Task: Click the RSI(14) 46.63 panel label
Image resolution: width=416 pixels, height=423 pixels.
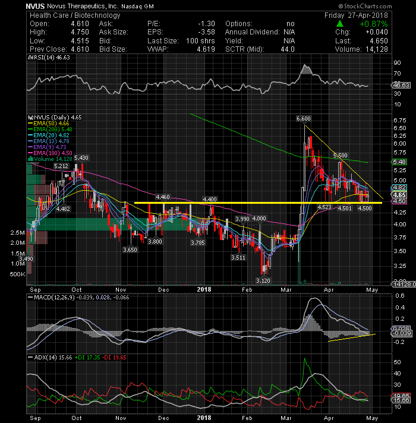Action: point(51,58)
